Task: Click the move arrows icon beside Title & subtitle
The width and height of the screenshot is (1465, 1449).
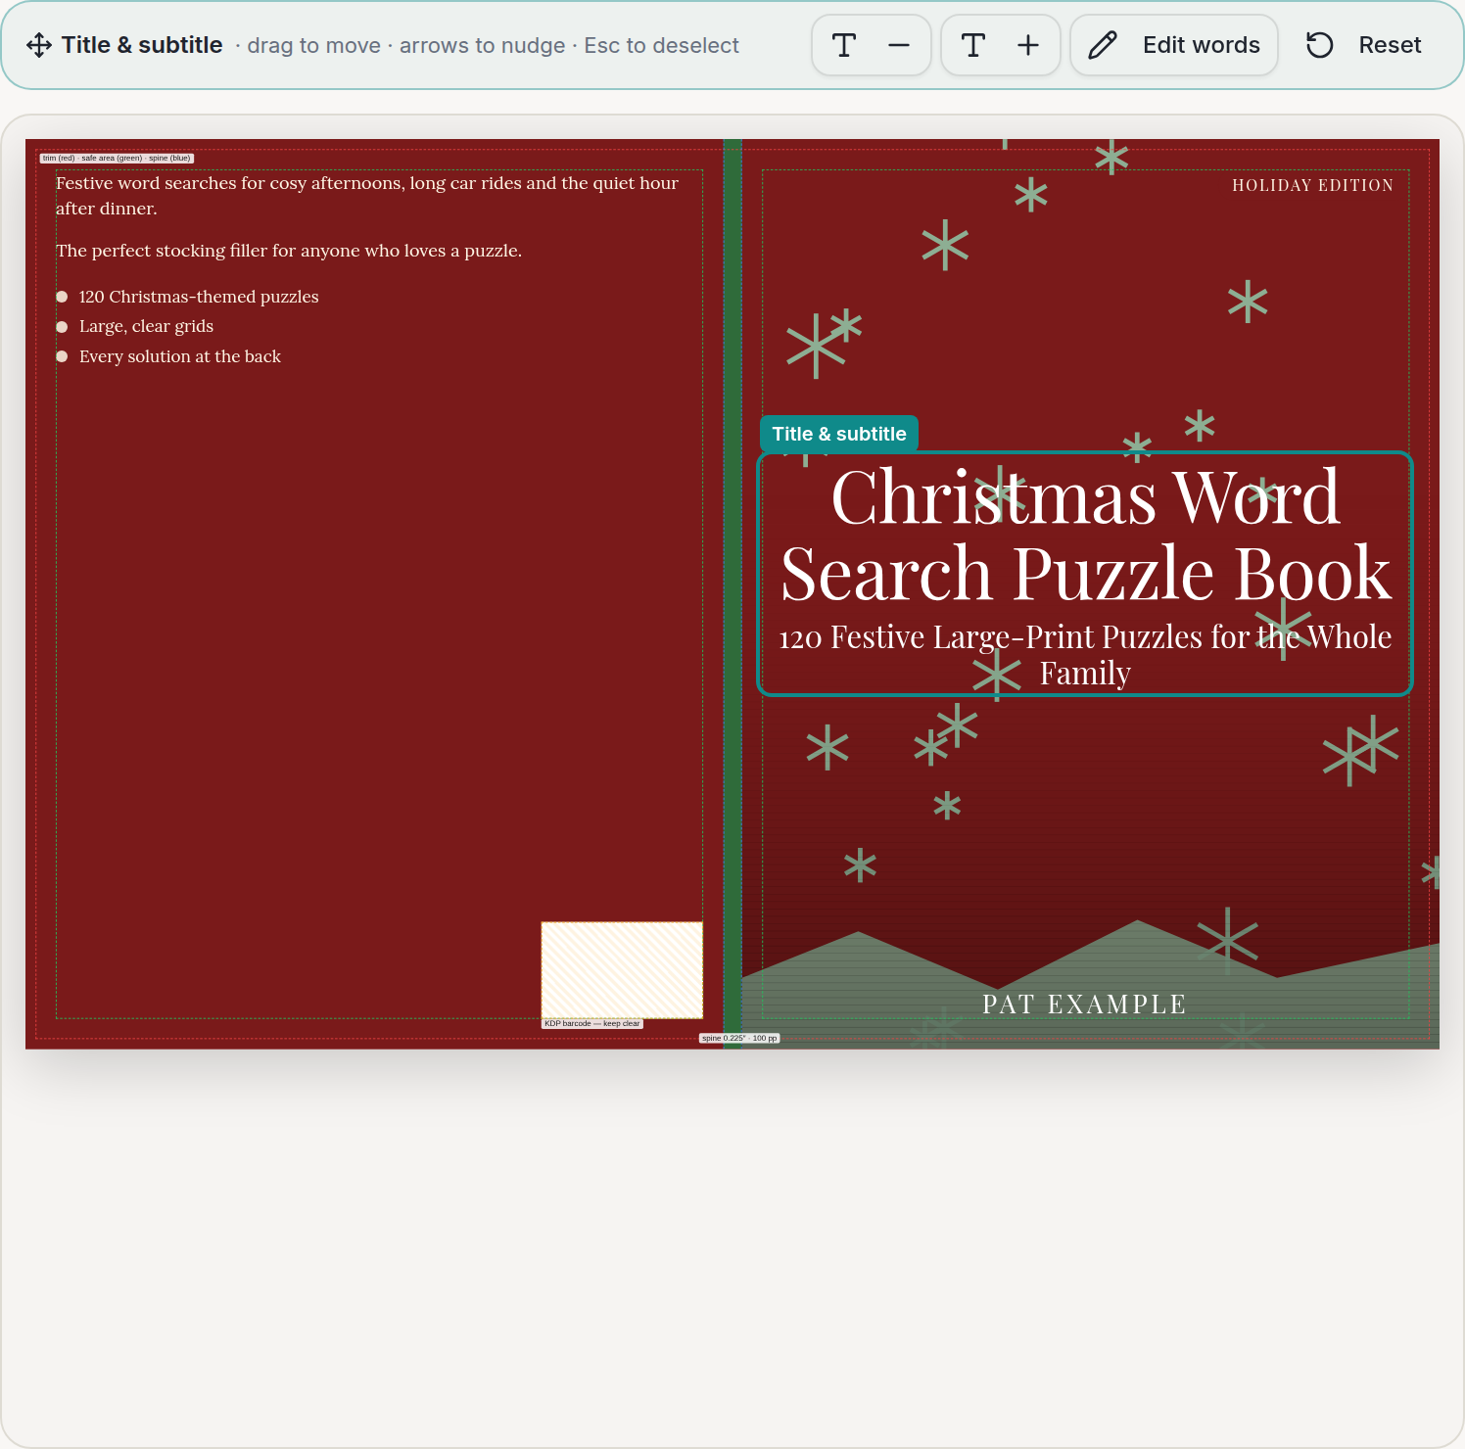Action: (39, 45)
